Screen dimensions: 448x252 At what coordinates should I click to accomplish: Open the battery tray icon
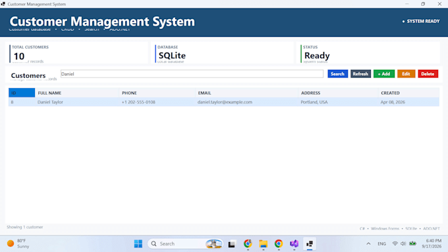coord(412,243)
